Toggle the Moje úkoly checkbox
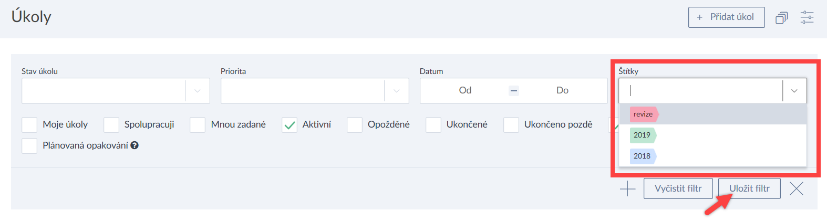 click(29, 125)
